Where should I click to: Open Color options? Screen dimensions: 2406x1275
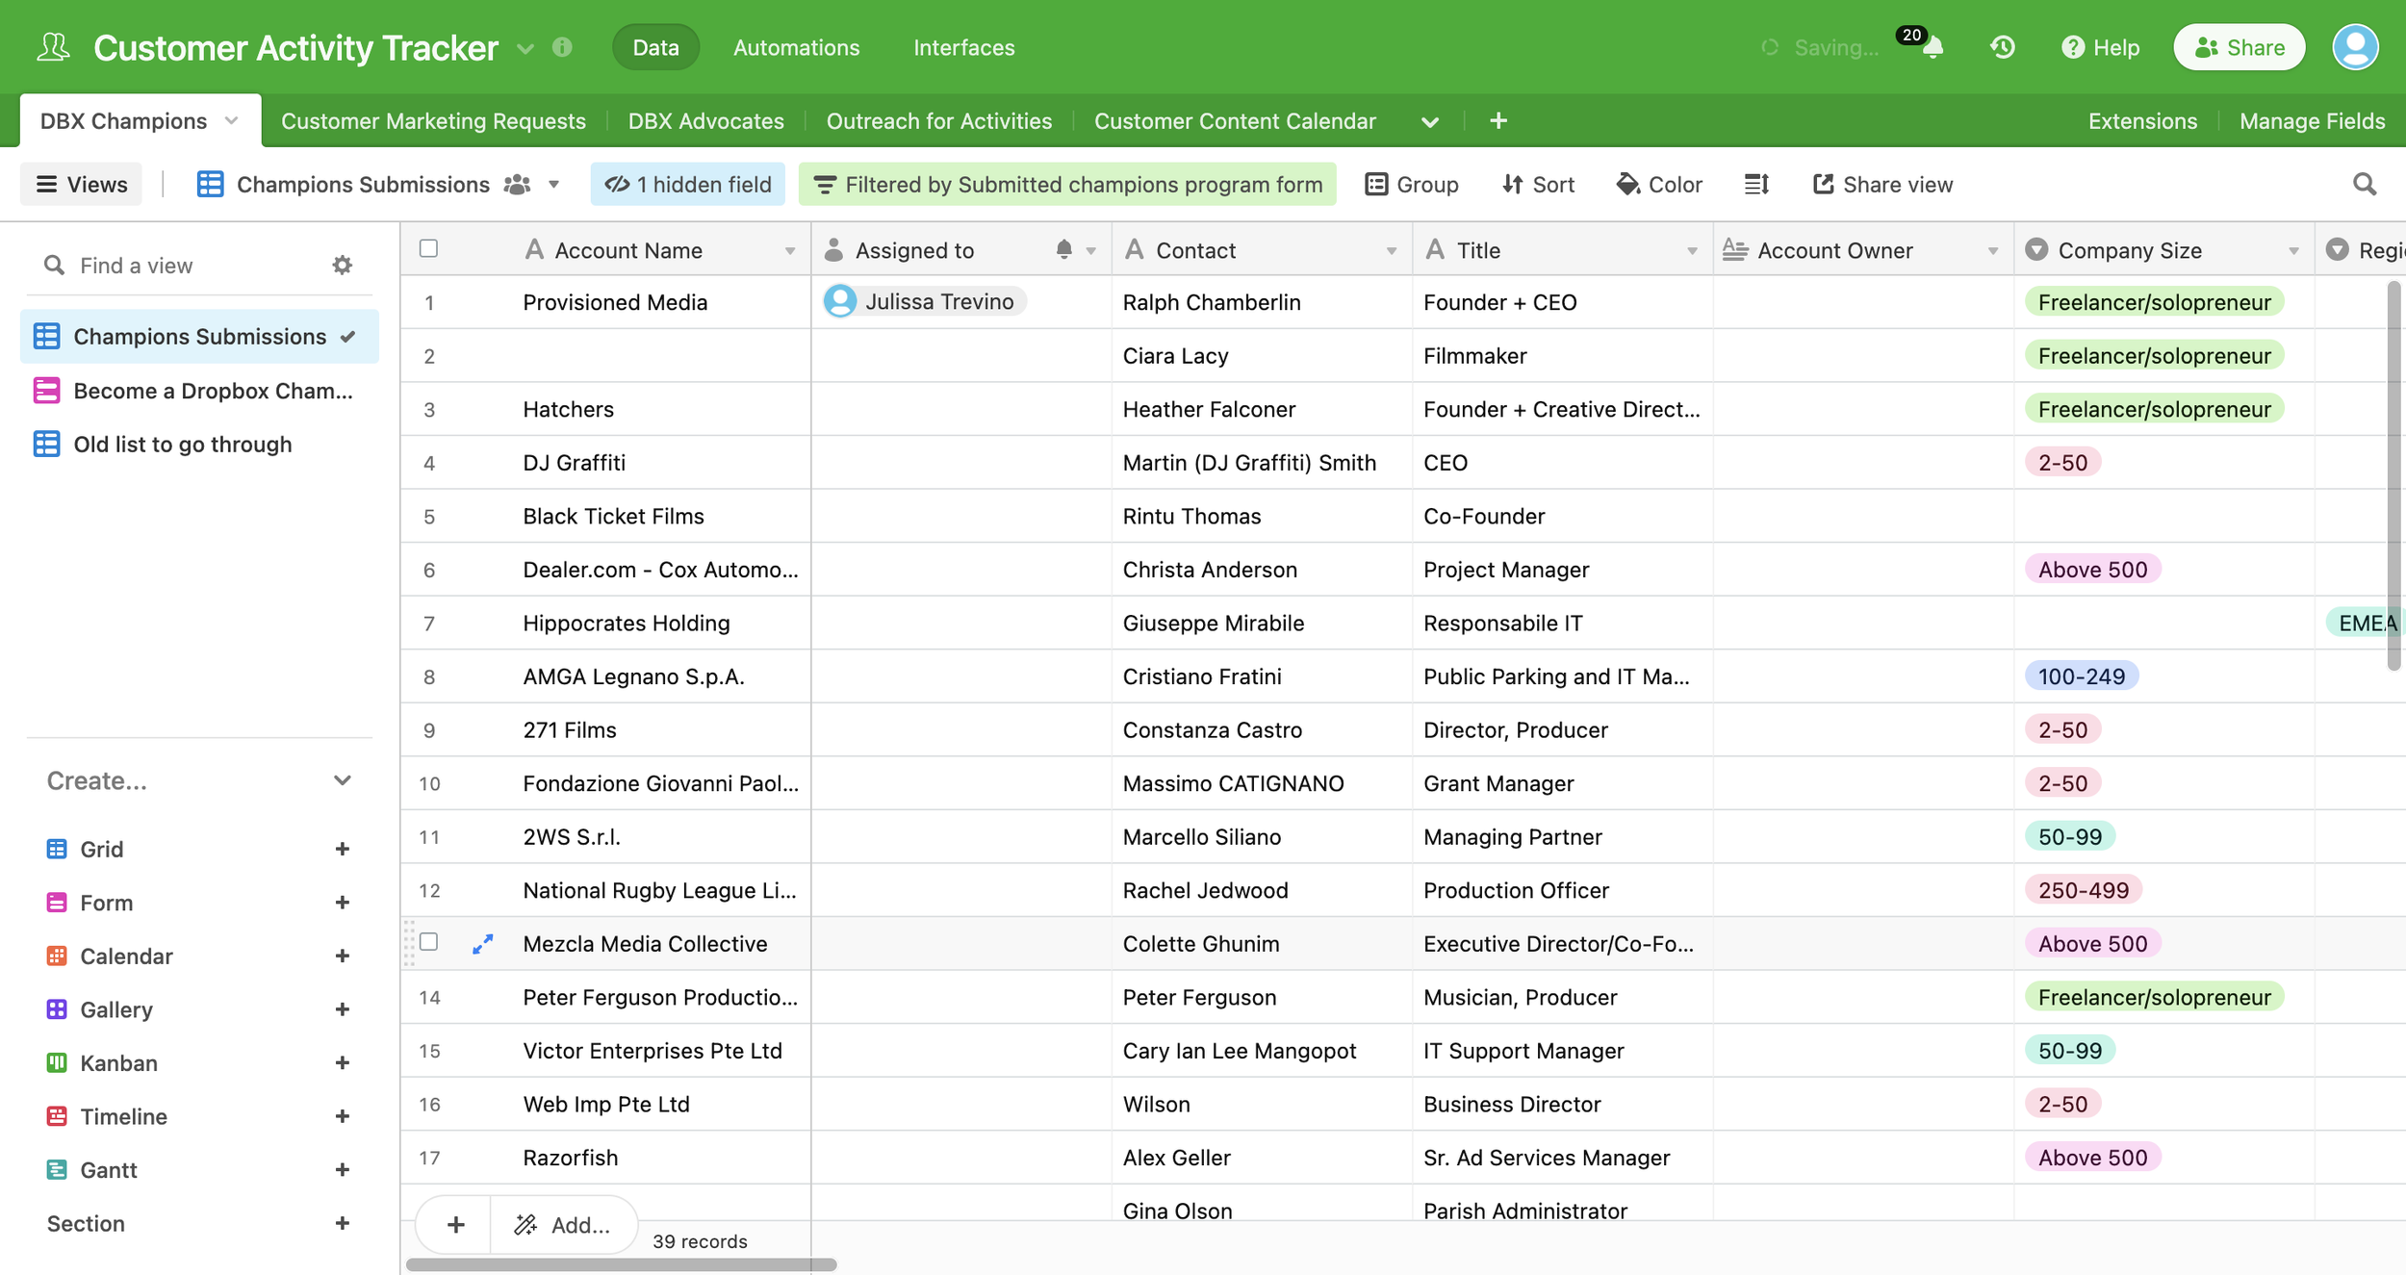coord(1659,184)
